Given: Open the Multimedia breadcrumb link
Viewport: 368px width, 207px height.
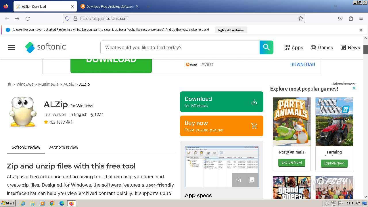Looking at the screenshot, I should click(x=48, y=84).
